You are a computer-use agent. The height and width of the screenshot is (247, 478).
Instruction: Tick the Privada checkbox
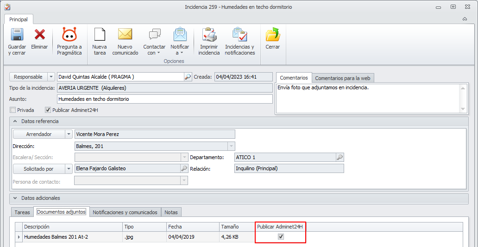[x=13, y=110]
